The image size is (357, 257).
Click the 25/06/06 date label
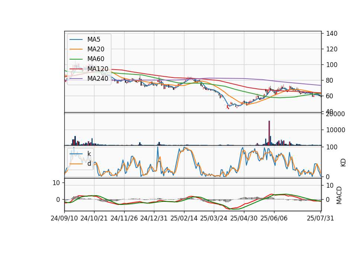click(274, 218)
